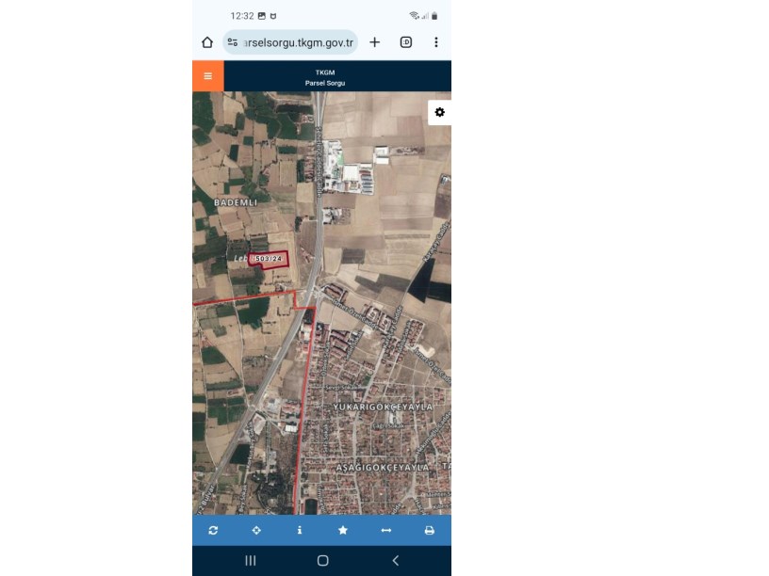Open map settings gear icon
The height and width of the screenshot is (576, 769).
439,113
